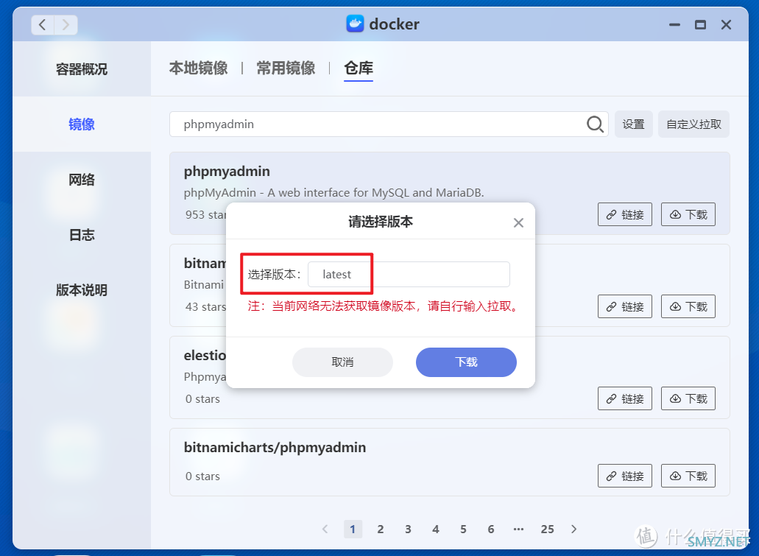Viewport: 759px width, 556px height.
Task: Click 链接 for bitnamicharts/phpmyadmin
Action: (x=625, y=476)
